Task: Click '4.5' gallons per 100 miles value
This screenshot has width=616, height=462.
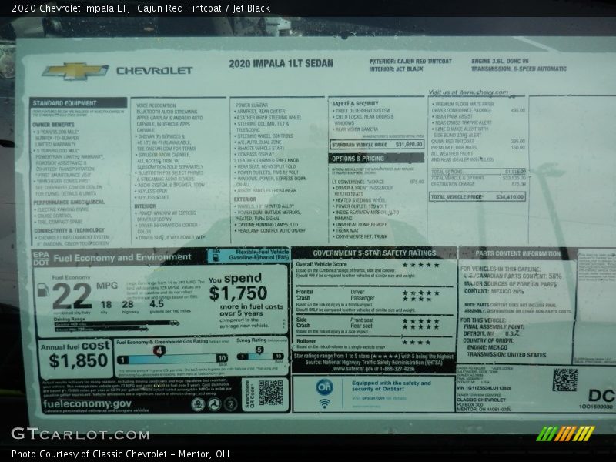Action: pos(156,303)
